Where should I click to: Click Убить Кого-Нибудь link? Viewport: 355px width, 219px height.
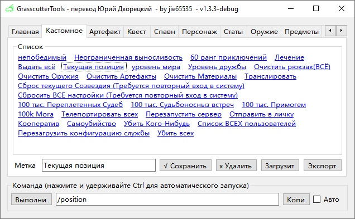pos(157,124)
